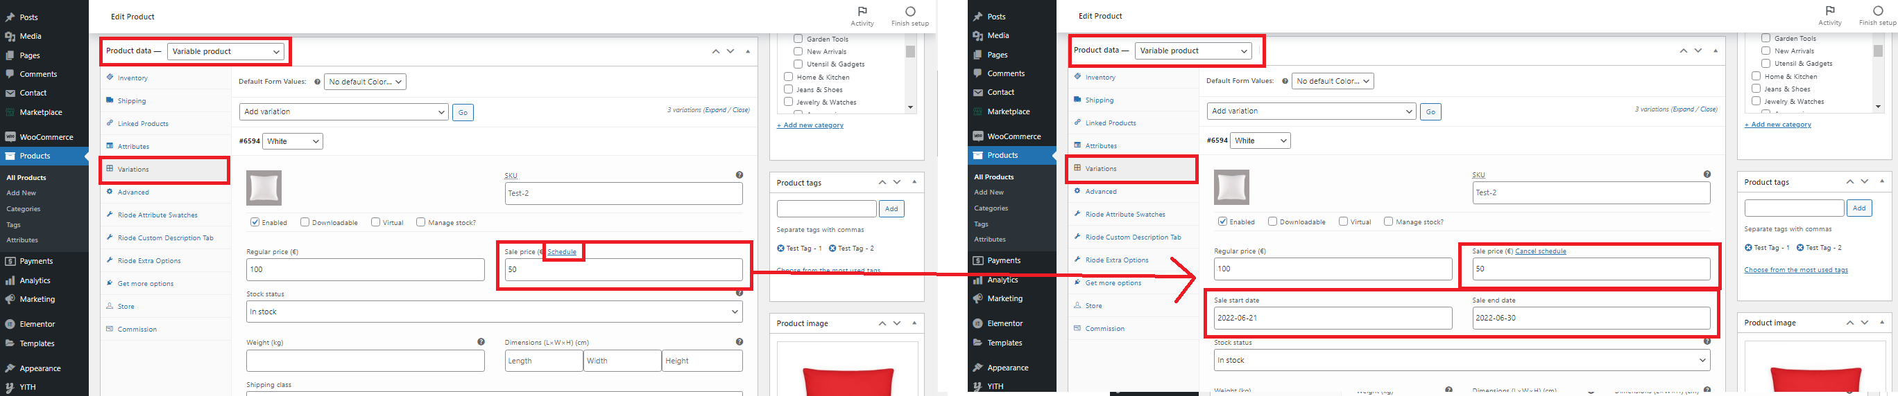Click Elementor icon in left screenshot sidebar
Viewport: 1898px width, 396px height.
tap(10, 324)
